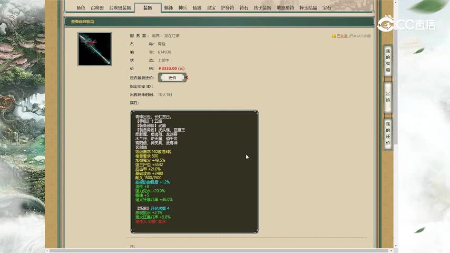The image size is (450, 253).
Task: Open 足迹 history in right sidebar
Action: point(388,97)
